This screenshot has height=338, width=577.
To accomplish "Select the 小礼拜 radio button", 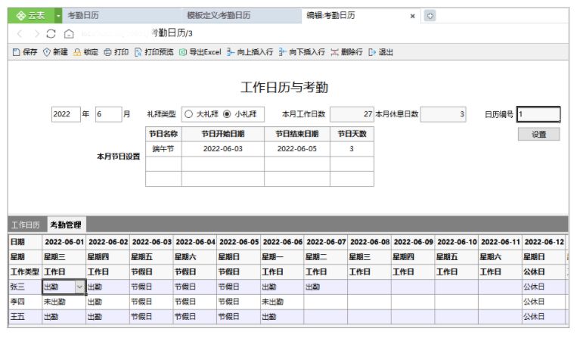I will click(x=227, y=114).
